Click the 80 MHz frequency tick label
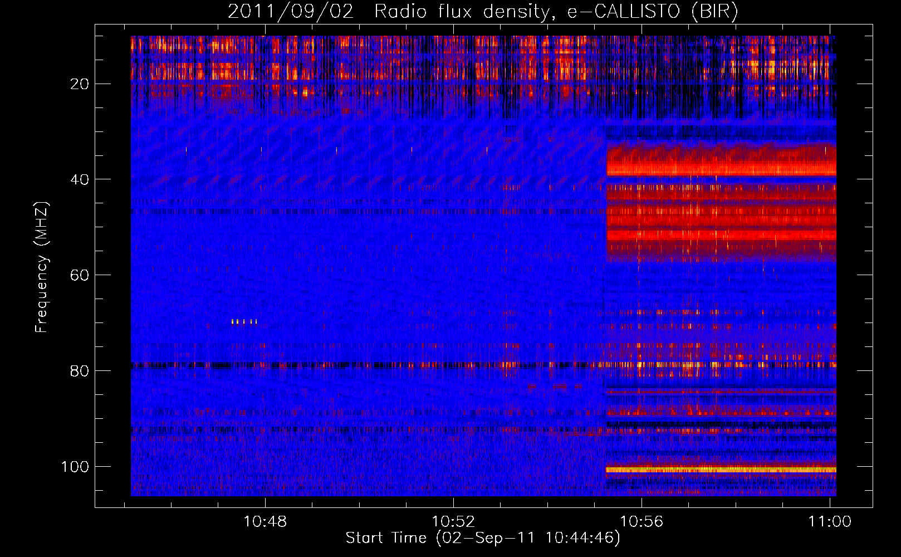 pyautogui.click(x=80, y=371)
